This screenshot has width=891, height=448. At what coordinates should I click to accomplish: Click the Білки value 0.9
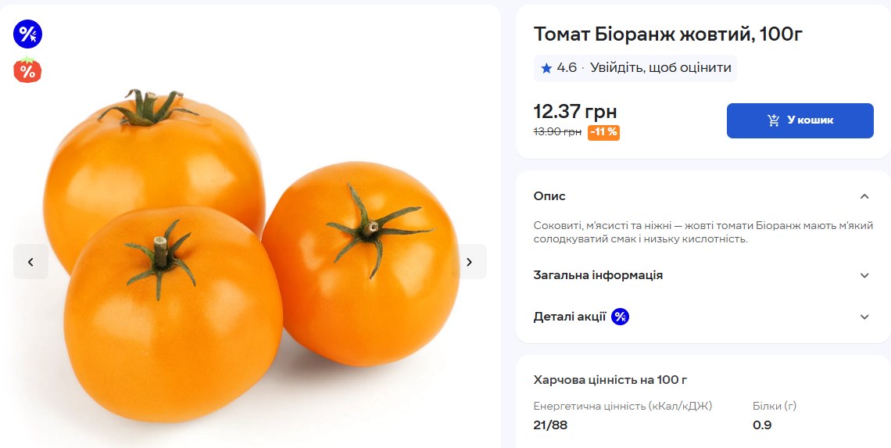point(762,425)
